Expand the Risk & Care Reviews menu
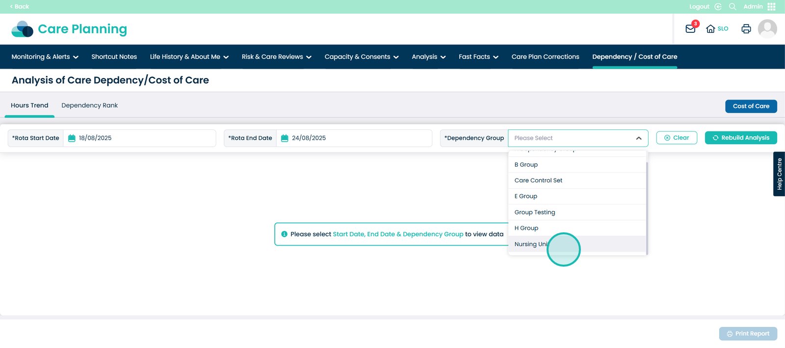The width and height of the screenshot is (785, 348). point(276,57)
